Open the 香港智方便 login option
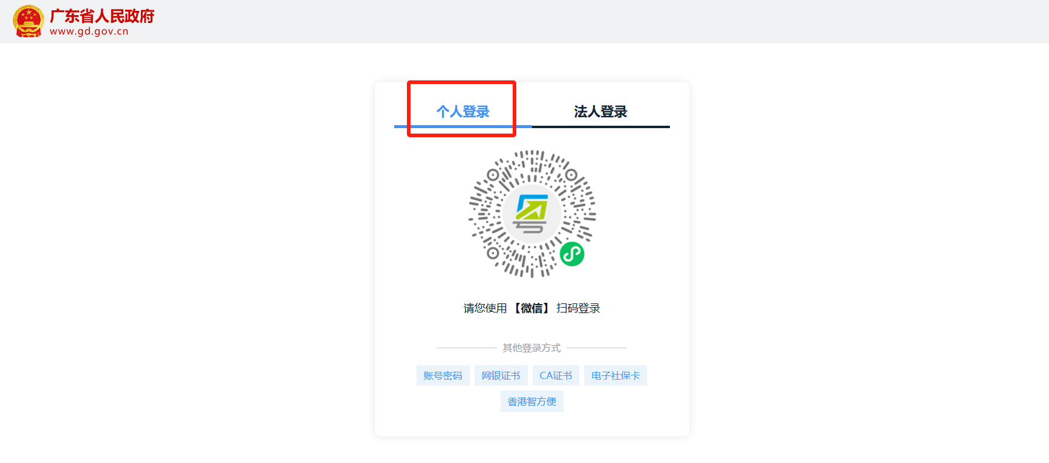This screenshot has height=463, width=1049. [532, 401]
